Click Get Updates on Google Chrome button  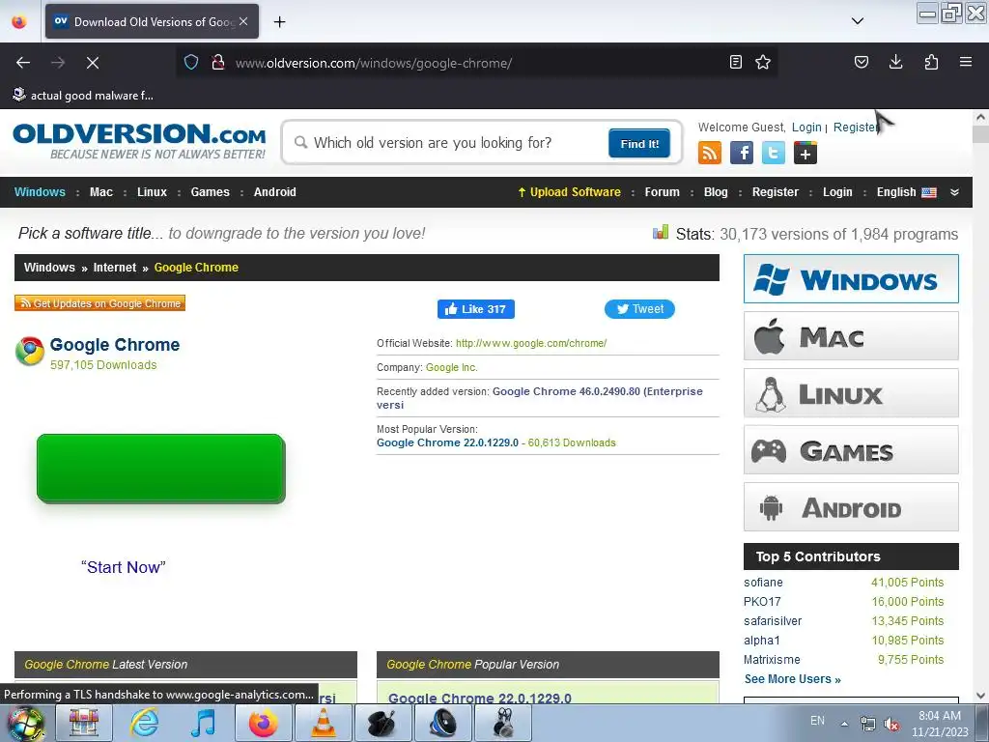tap(99, 302)
